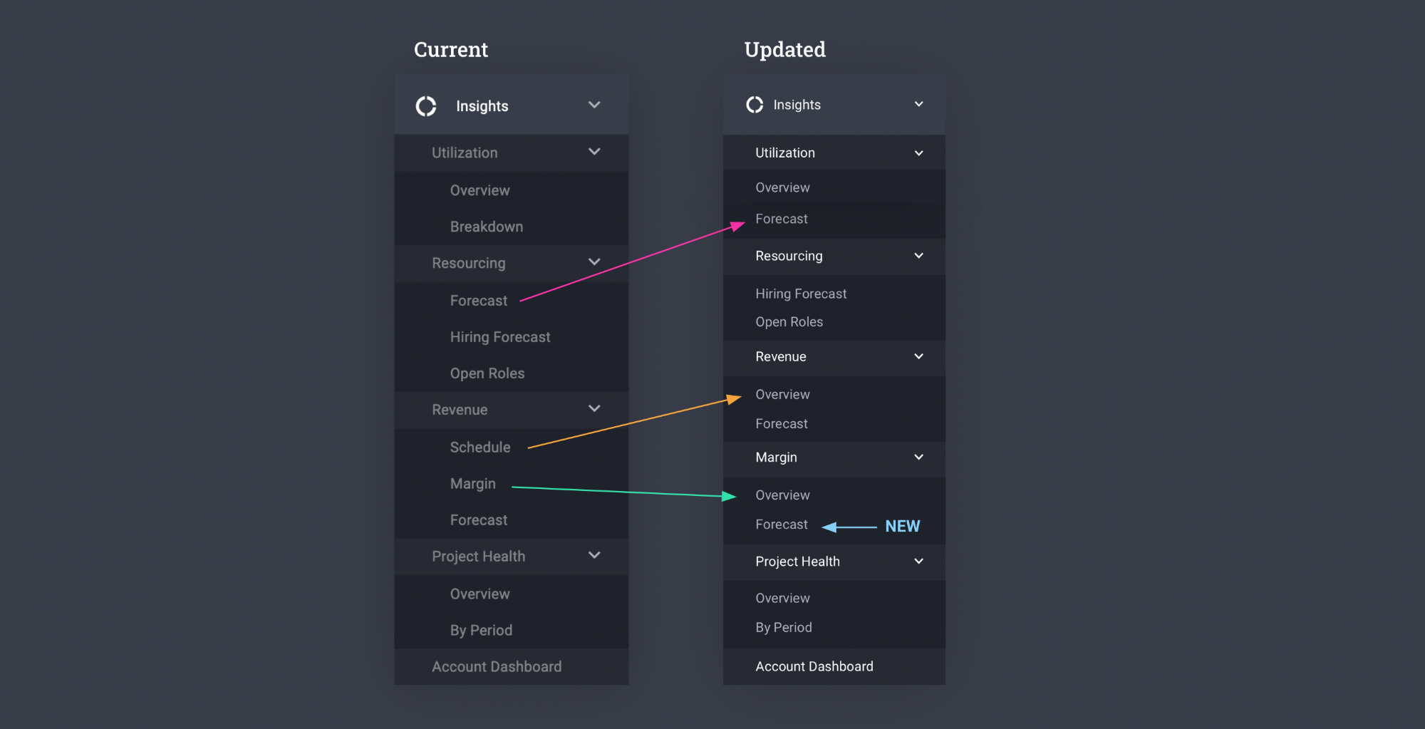Collapse Insights chevron in Current menu
1425x729 pixels.
click(x=594, y=105)
